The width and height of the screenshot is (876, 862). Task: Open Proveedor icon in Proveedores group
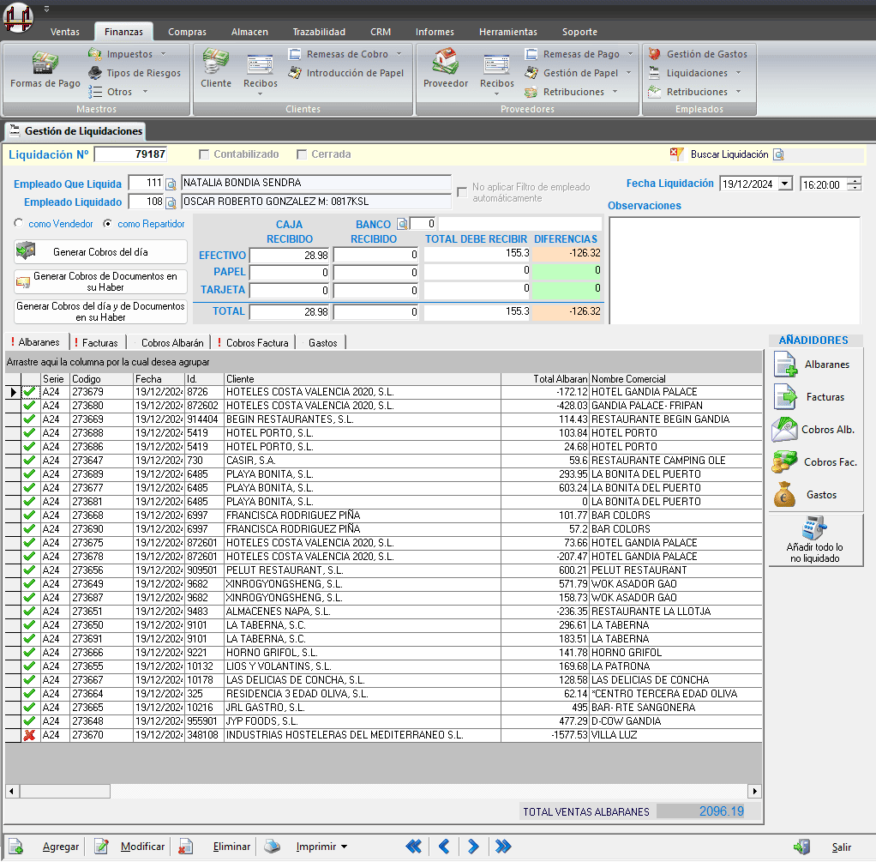[x=445, y=69]
